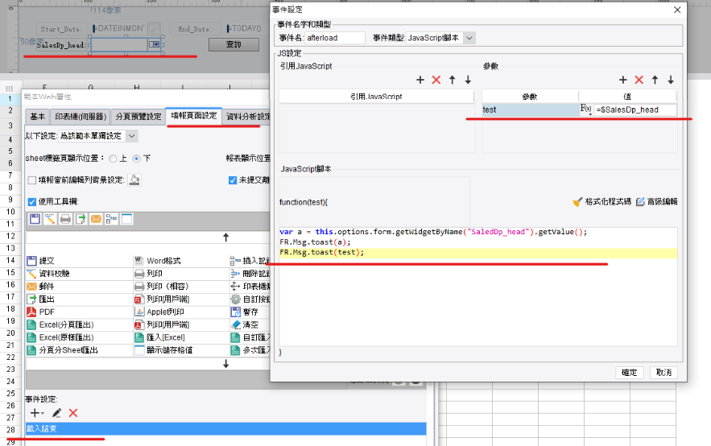Open 以下設定 為該範本單獨設定 dropdown
This screenshot has width=711, height=446.
[x=131, y=136]
